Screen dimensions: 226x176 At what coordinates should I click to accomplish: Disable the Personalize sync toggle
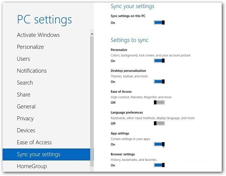[x=159, y=61]
